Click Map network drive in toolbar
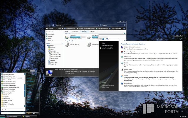 pyautogui.click(x=102, y=29)
